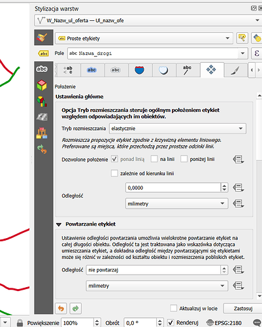Enable the poniżej linii checkbox
This screenshot has height=327, width=262.
pos(184,159)
